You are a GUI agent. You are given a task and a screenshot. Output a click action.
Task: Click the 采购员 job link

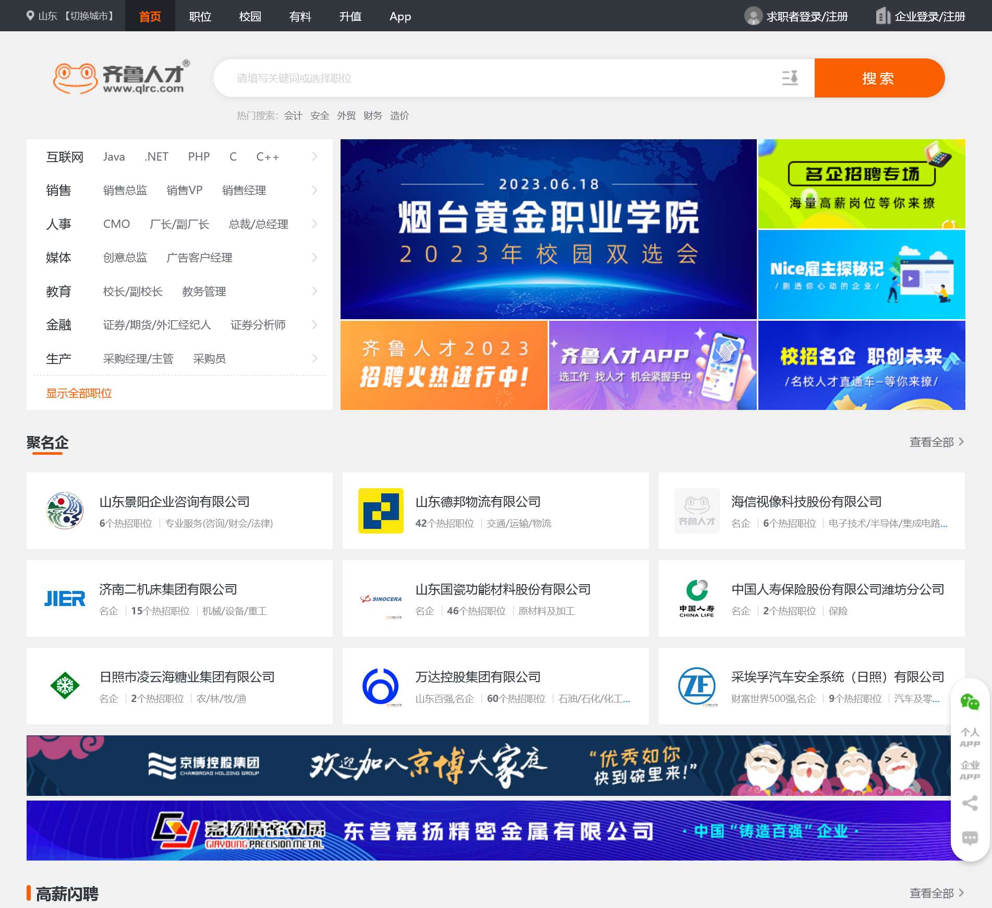pyautogui.click(x=209, y=359)
